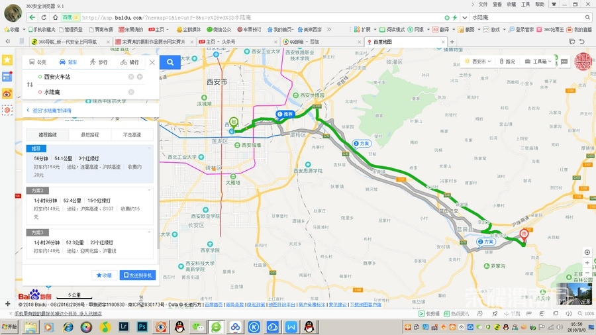Expand the 游戏 games dropdown

point(505,29)
